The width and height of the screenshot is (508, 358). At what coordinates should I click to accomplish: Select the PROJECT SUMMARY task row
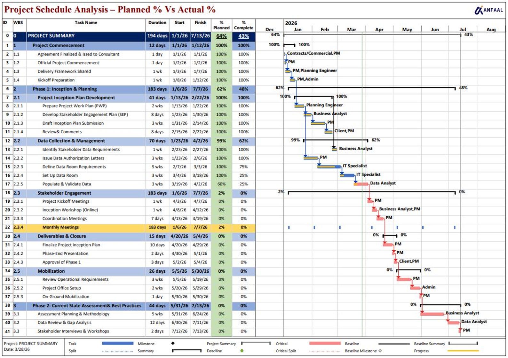129,36
